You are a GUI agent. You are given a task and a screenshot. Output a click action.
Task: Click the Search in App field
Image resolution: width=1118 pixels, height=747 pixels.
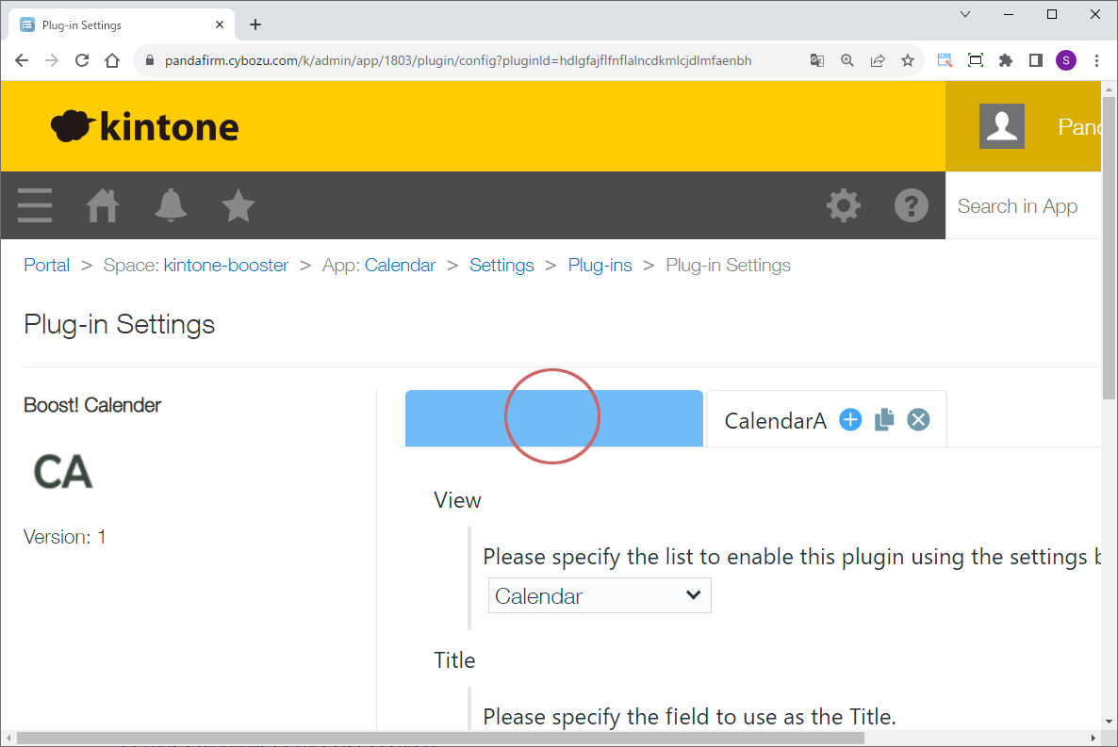pos(1023,206)
